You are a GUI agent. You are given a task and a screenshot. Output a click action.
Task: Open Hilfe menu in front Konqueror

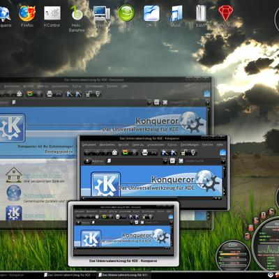(220, 145)
